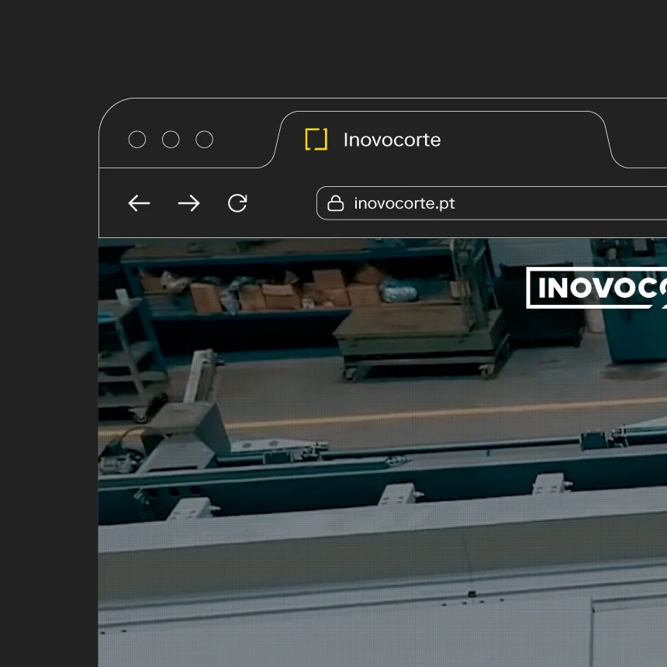
Task: Click the leftmost window control circle
Action: pyautogui.click(x=137, y=140)
